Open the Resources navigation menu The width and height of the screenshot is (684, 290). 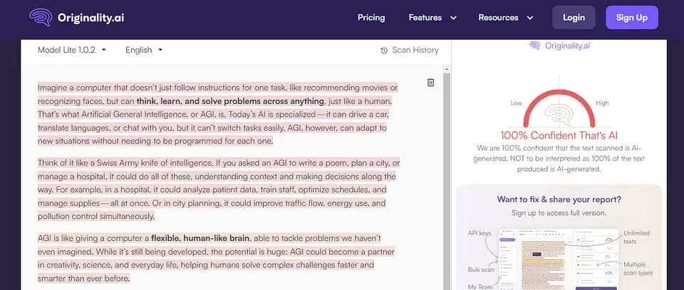tap(506, 18)
